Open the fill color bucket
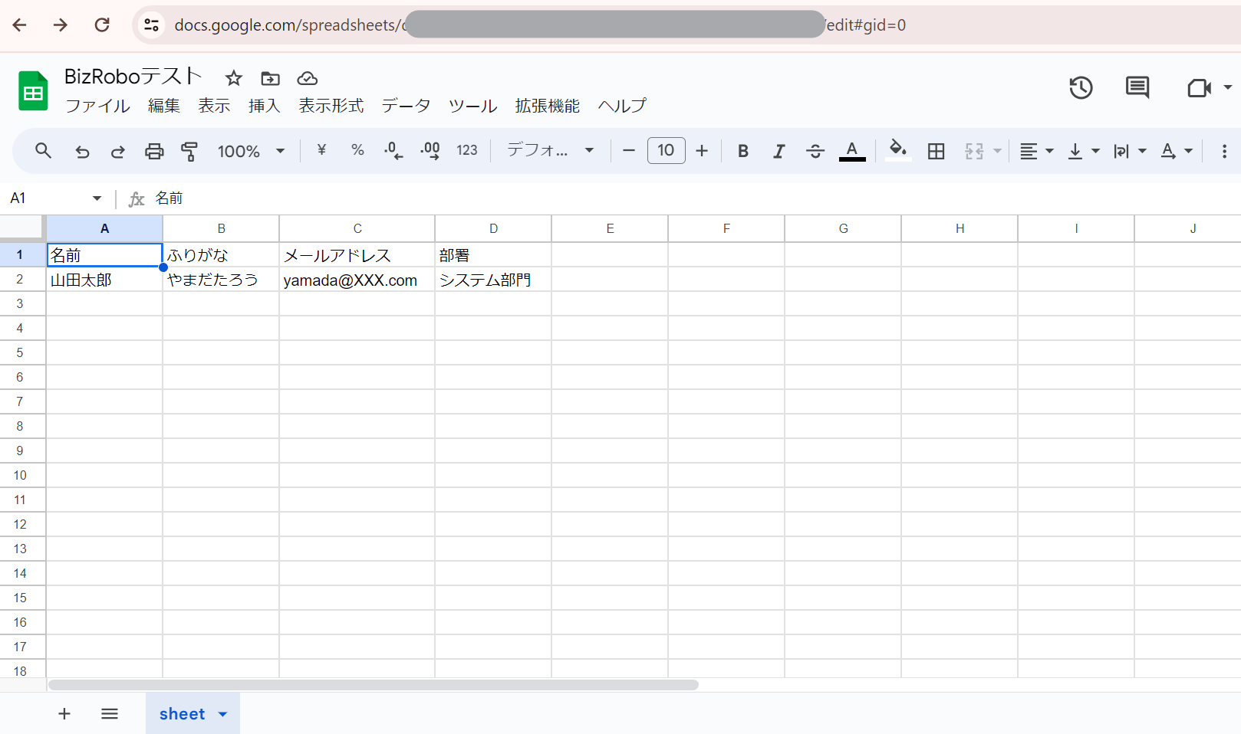1241x734 pixels. (x=898, y=150)
